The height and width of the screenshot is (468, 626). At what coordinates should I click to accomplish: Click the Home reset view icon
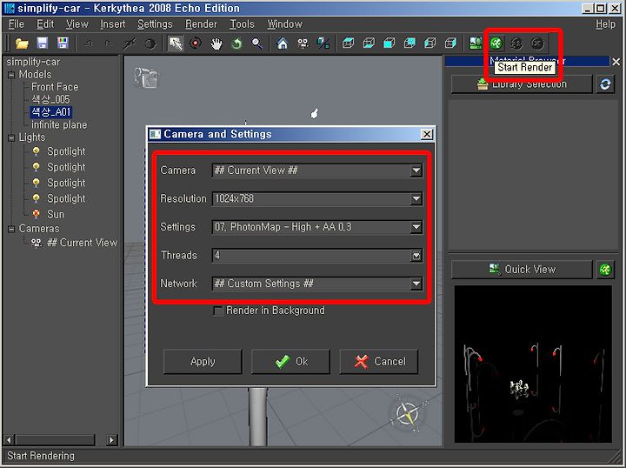[x=283, y=43]
